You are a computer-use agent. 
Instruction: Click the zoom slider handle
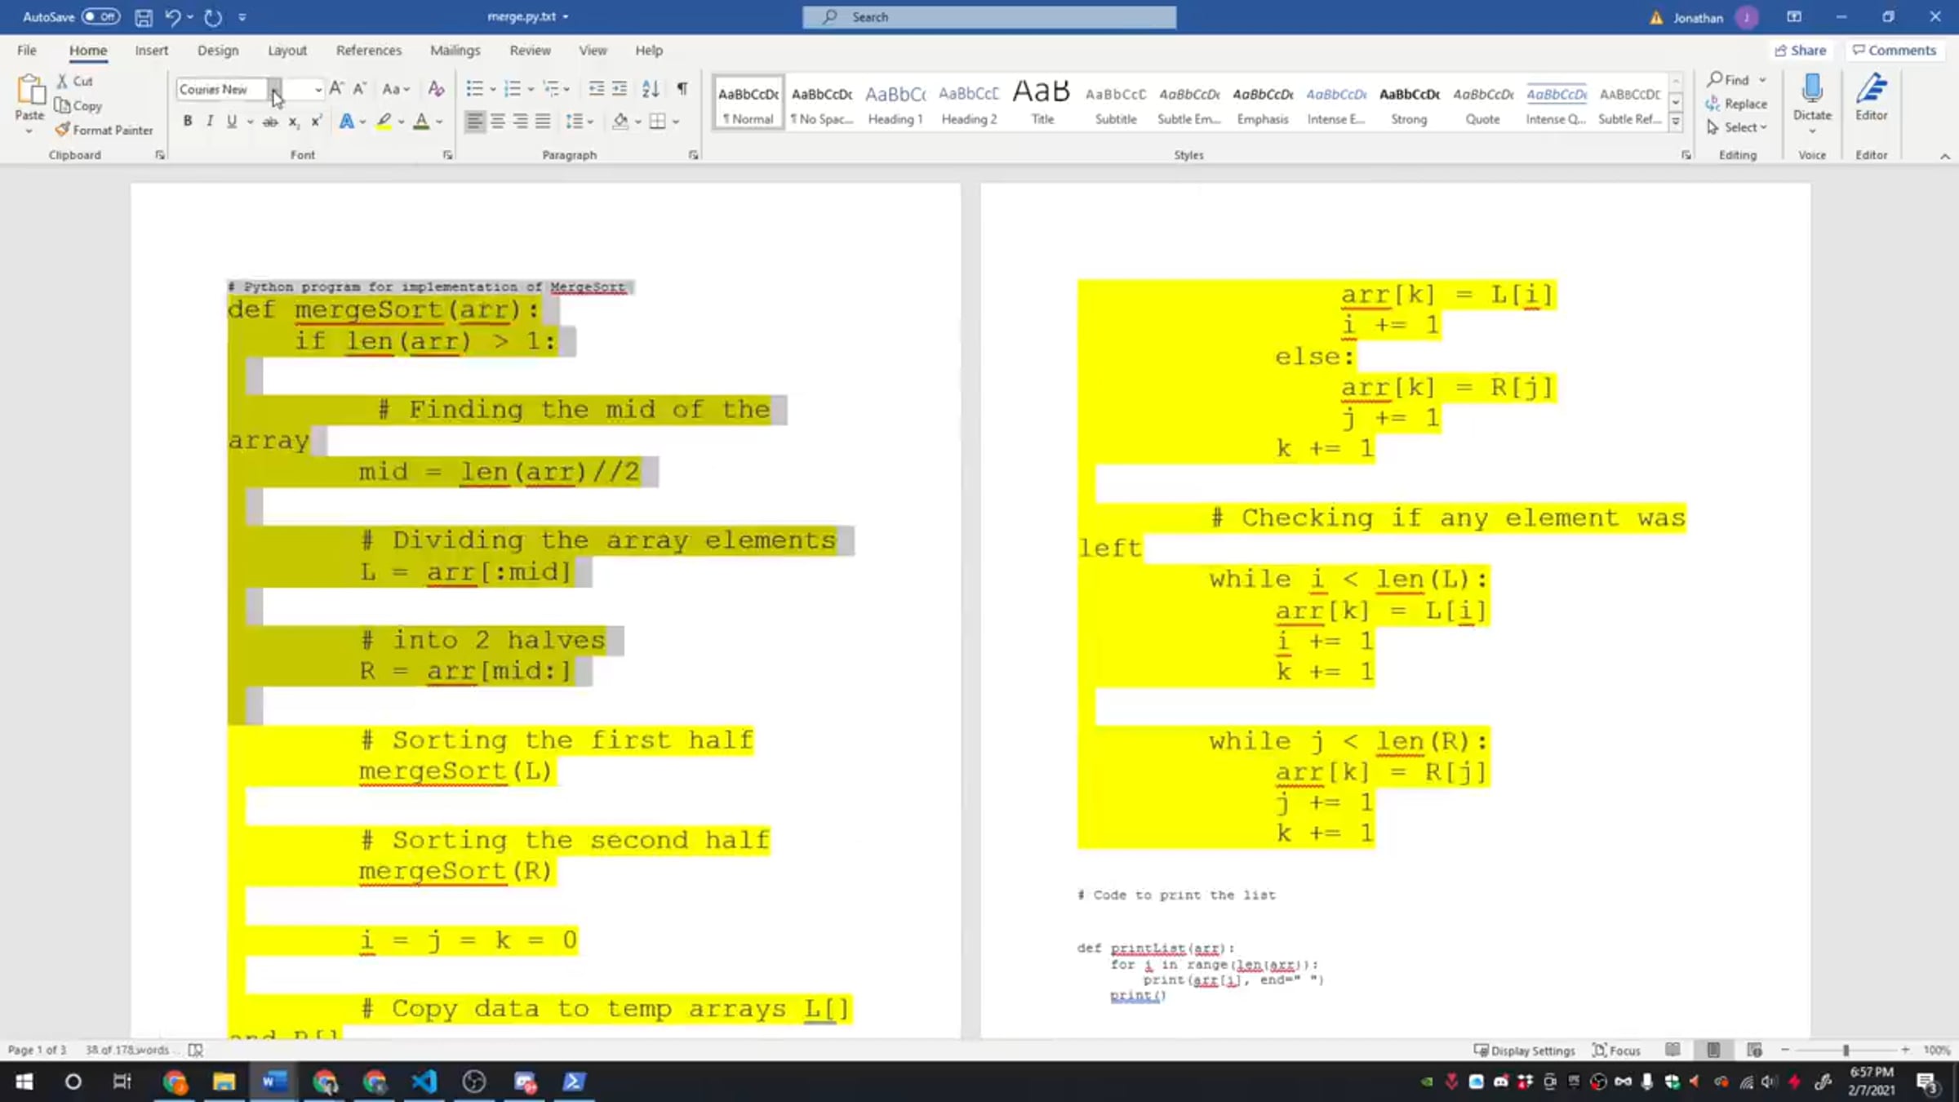(1846, 1051)
